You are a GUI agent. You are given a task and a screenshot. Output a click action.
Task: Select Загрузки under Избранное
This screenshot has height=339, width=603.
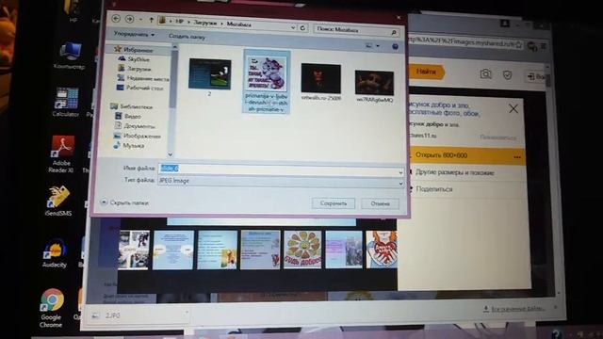(135, 69)
